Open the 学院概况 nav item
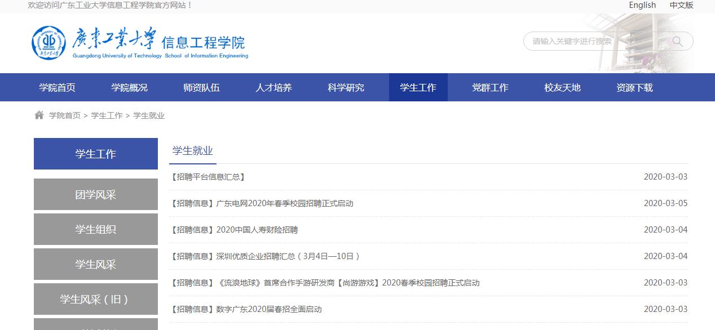 point(129,87)
